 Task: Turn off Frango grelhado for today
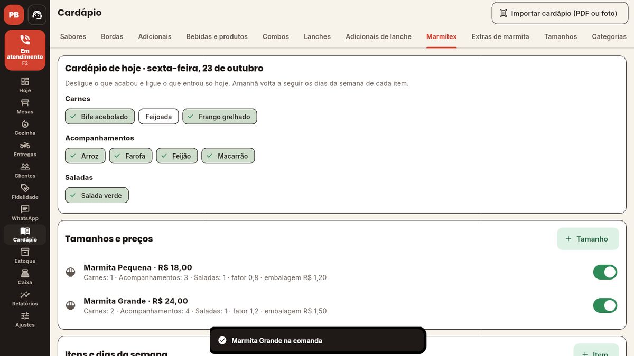point(220,117)
